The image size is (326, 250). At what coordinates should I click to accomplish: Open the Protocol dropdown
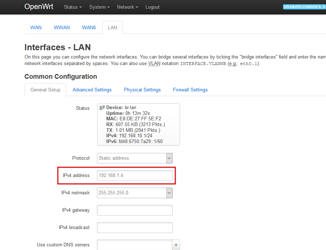[x=134, y=158]
